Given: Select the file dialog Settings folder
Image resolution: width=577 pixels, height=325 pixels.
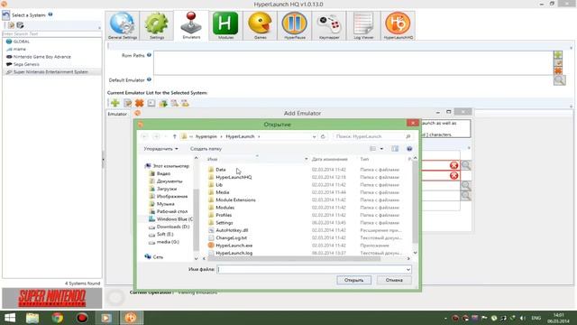Looking at the screenshot, I should (x=224, y=223).
